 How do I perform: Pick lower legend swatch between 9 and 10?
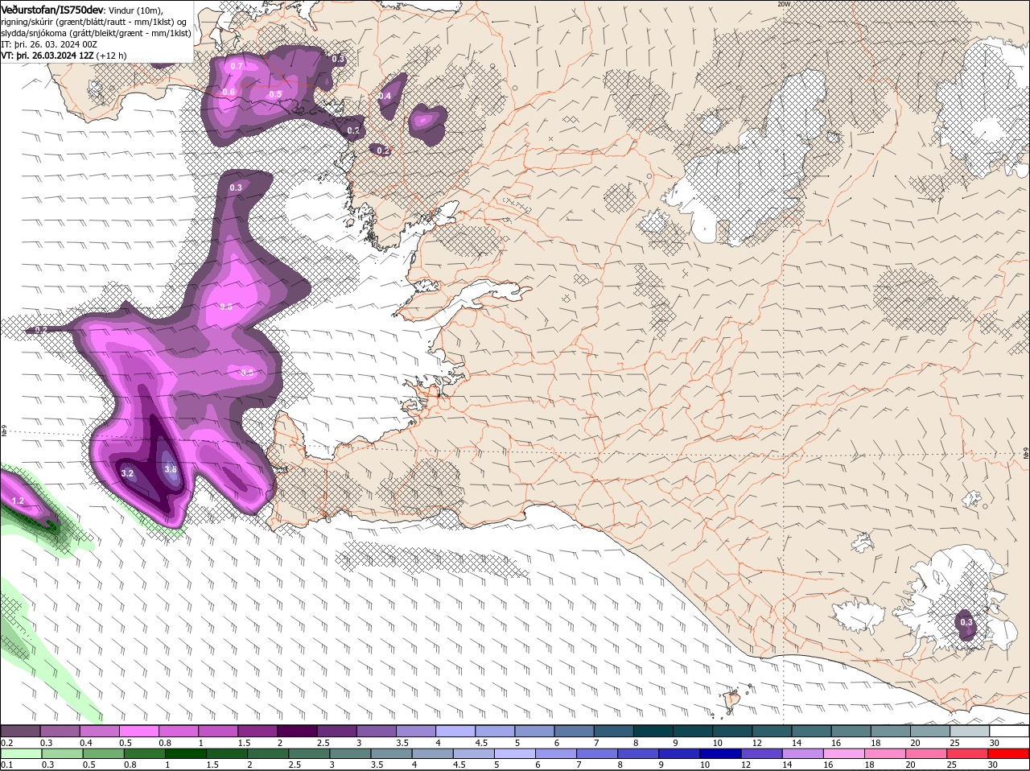point(681,754)
